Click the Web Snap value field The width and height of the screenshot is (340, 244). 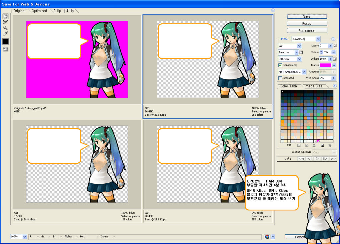(325, 78)
